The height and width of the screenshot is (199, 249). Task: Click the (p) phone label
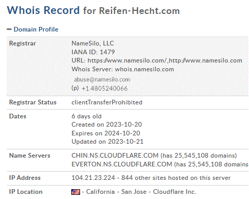click(75, 88)
